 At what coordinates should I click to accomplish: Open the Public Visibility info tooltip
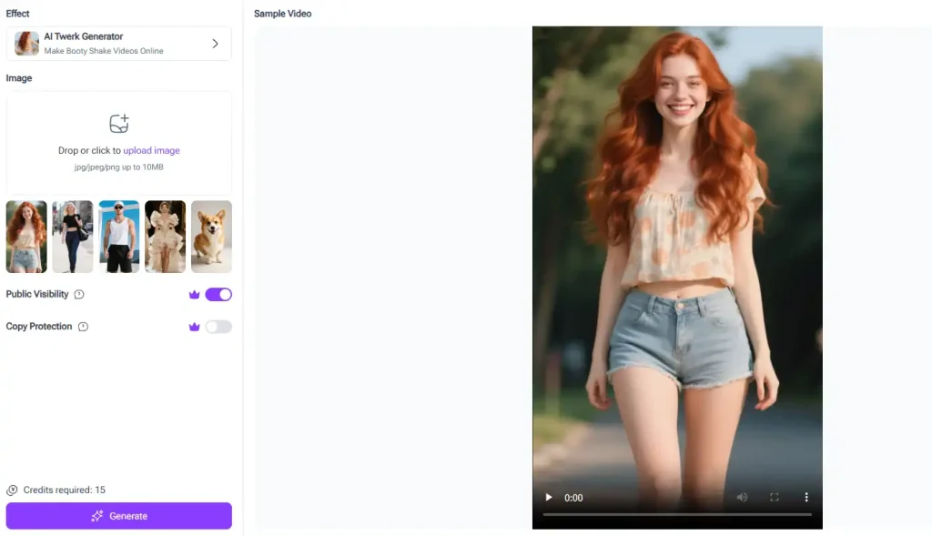point(78,294)
